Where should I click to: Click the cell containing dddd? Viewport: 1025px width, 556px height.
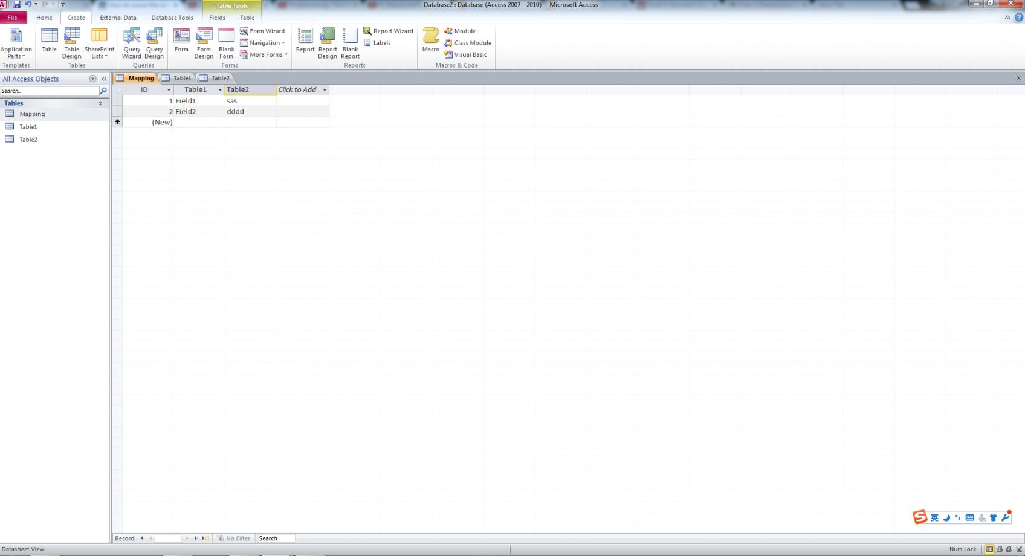point(250,111)
